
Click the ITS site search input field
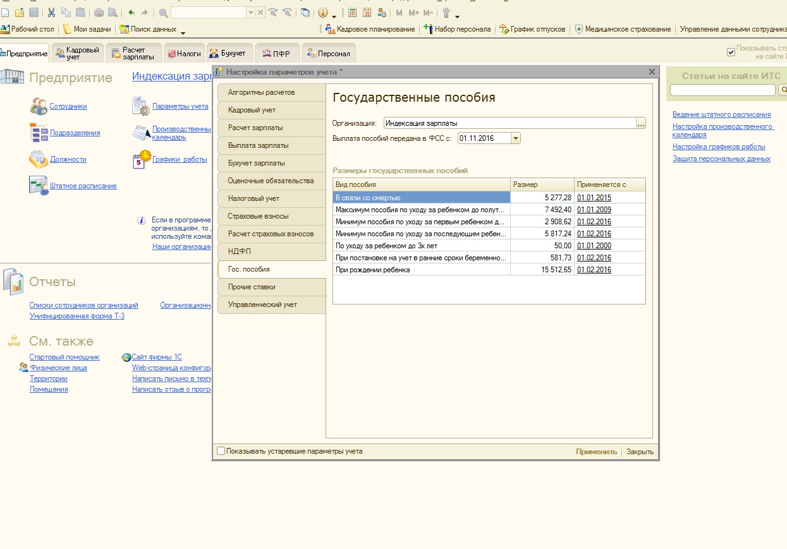click(x=722, y=90)
